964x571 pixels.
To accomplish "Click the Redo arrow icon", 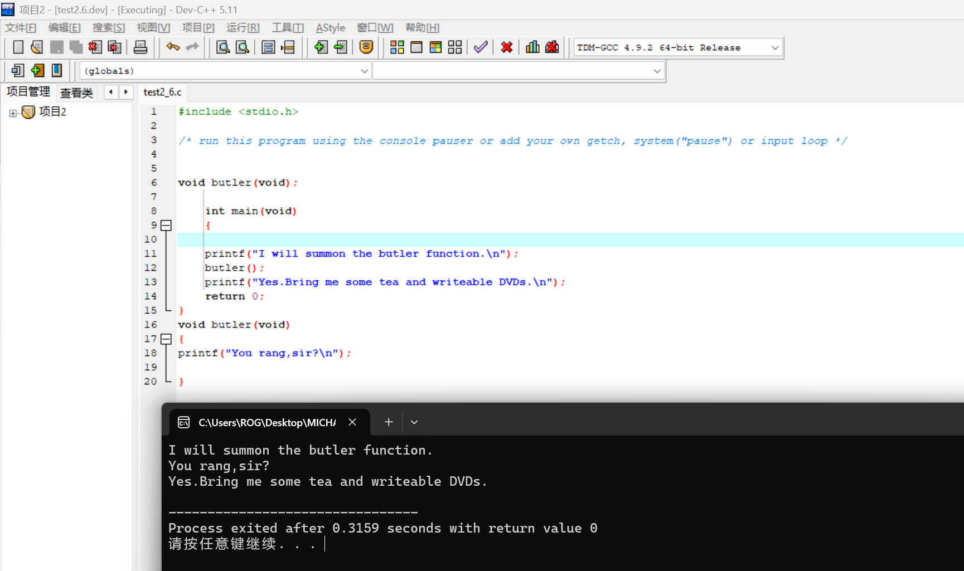I will pos(192,47).
